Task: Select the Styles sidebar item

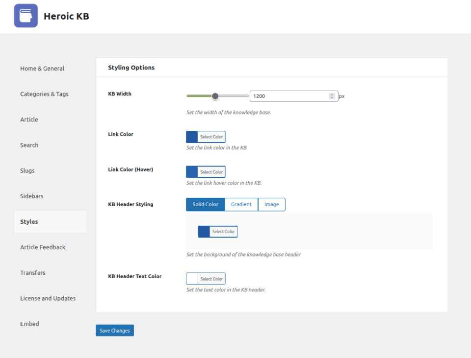Action: pyautogui.click(x=28, y=221)
